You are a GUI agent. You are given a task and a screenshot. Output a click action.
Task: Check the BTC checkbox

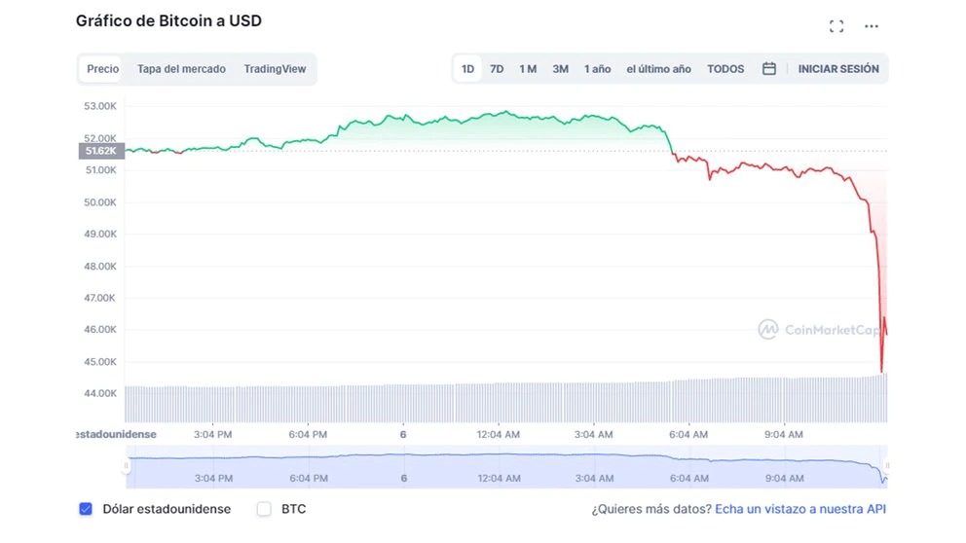(x=264, y=509)
